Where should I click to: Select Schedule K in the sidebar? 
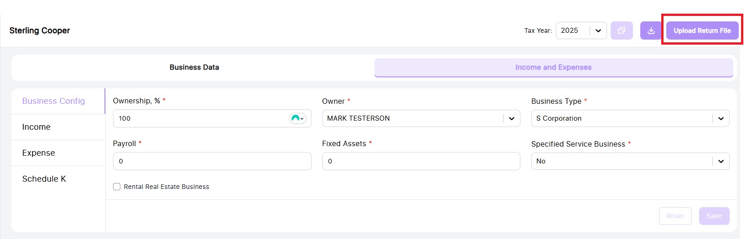44,179
